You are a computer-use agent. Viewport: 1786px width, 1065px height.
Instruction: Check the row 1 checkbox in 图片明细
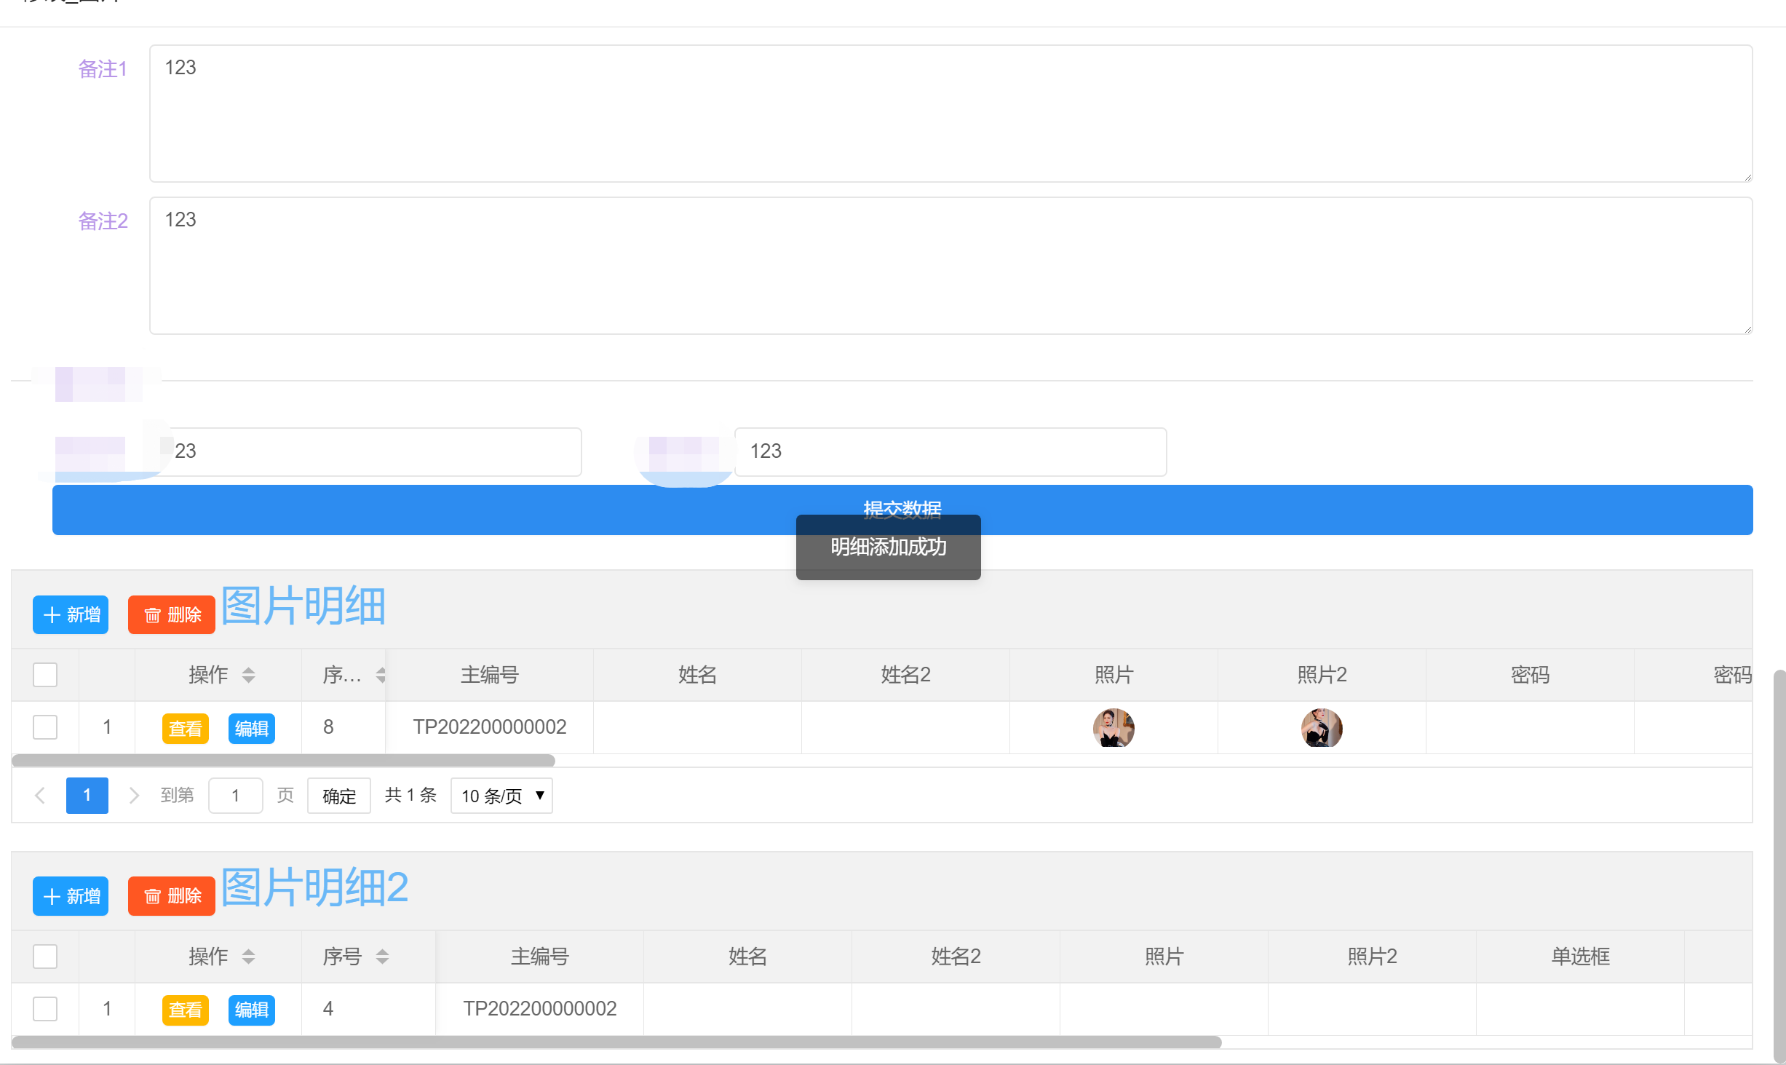pos(45,727)
